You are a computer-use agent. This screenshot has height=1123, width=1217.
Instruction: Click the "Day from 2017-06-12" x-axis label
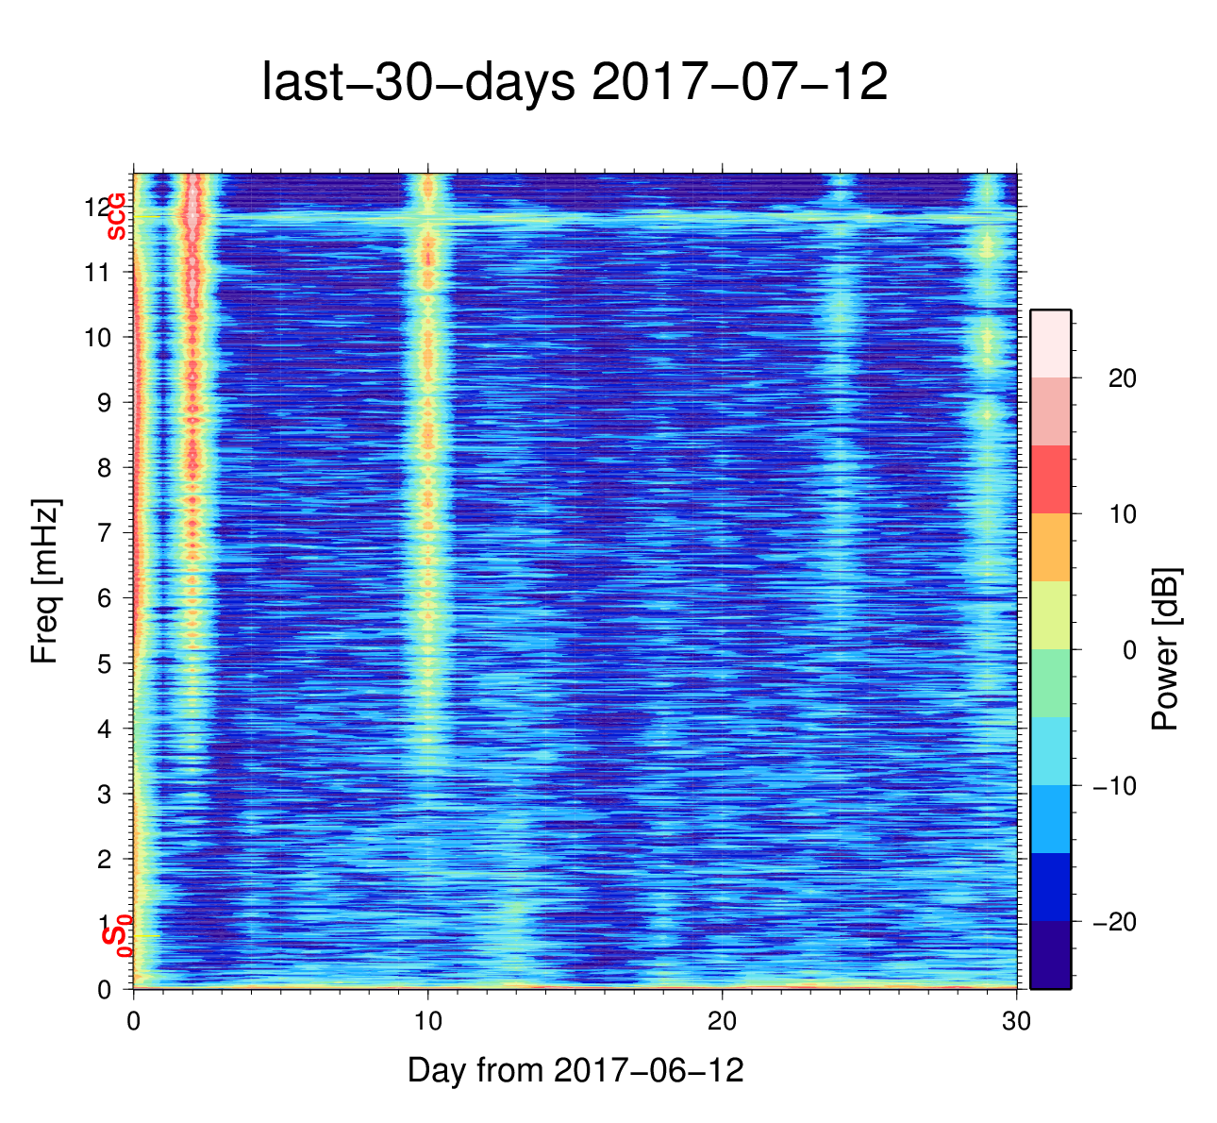point(575,1070)
